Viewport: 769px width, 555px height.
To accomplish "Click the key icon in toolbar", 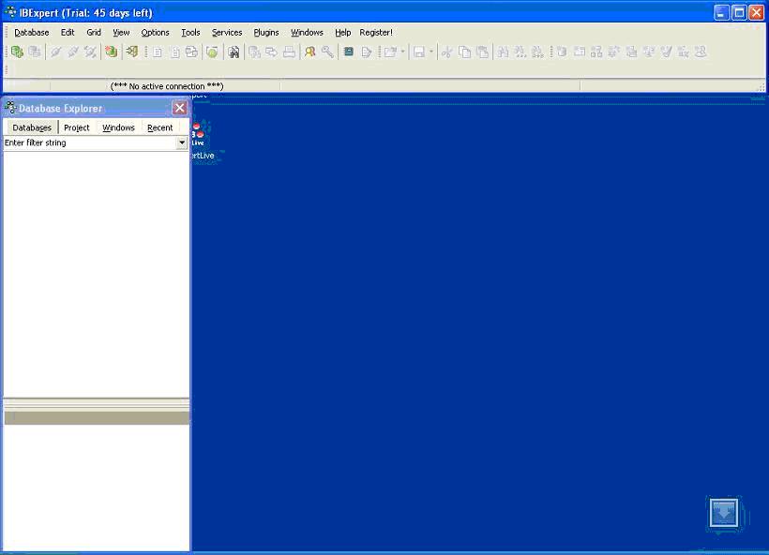I will [327, 52].
